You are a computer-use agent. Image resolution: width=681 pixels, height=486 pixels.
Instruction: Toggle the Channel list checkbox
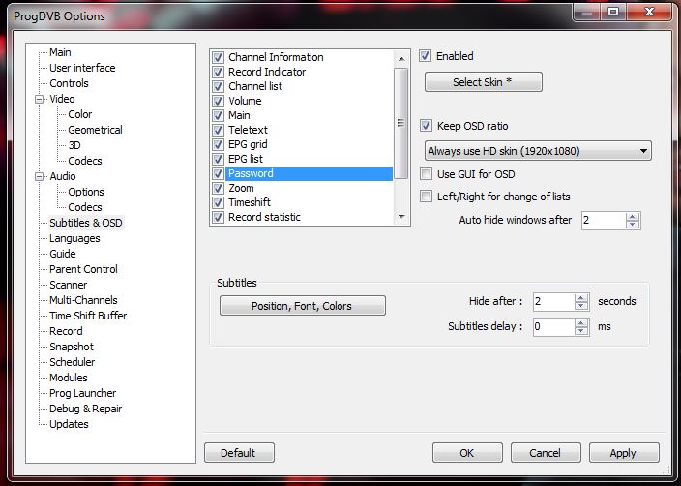[218, 86]
